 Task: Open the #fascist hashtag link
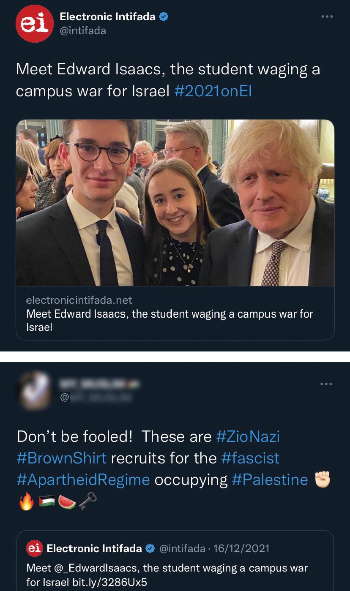click(x=250, y=458)
